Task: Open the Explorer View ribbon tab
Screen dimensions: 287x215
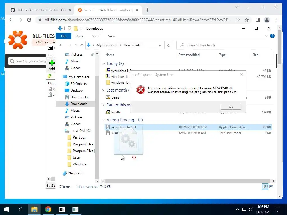Action: (x=112, y=36)
